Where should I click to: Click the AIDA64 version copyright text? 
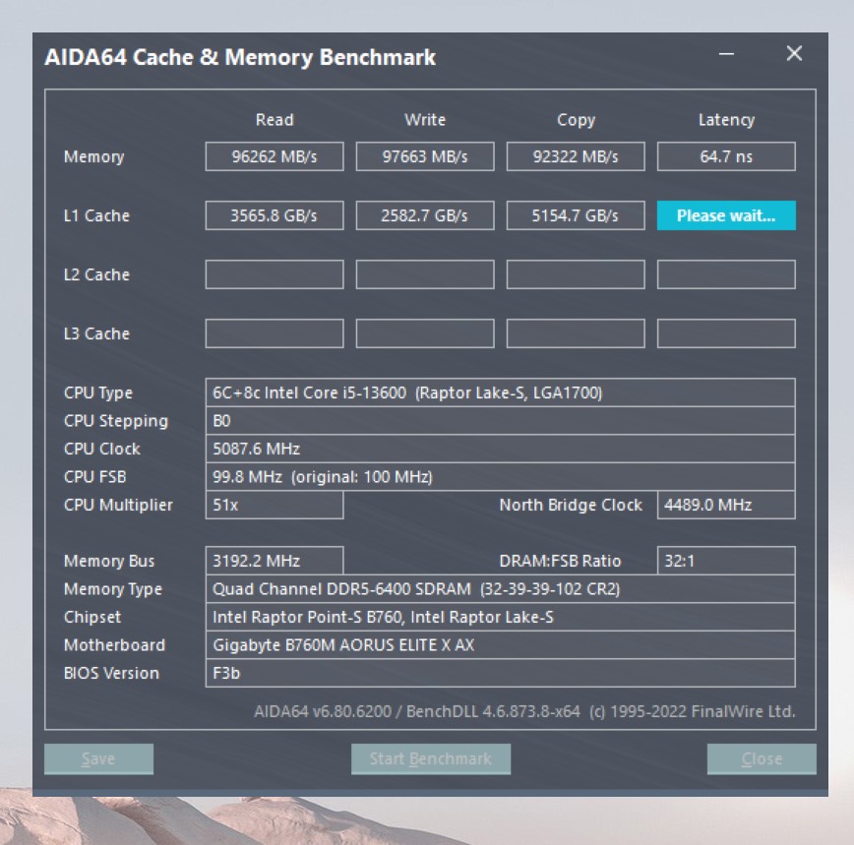[524, 711]
